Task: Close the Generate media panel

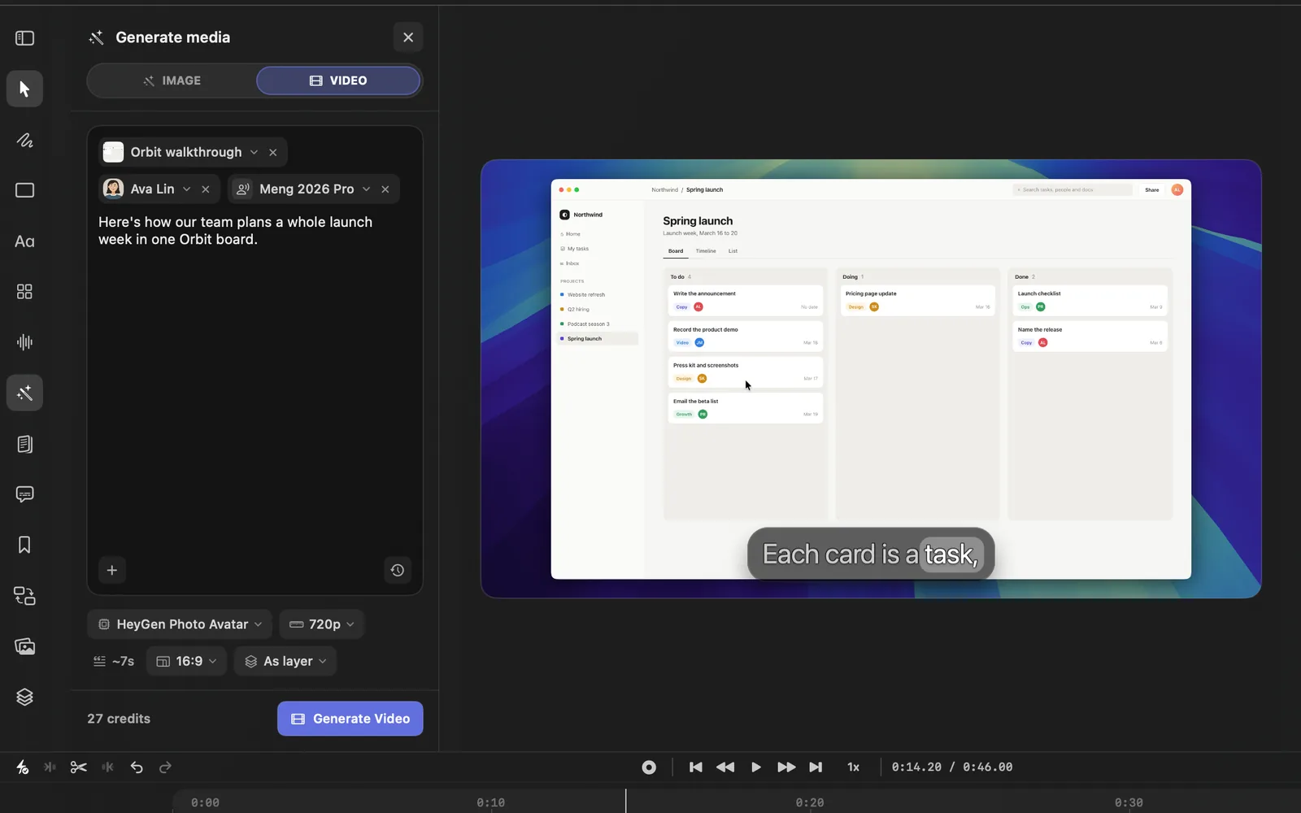Action: [x=408, y=37]
